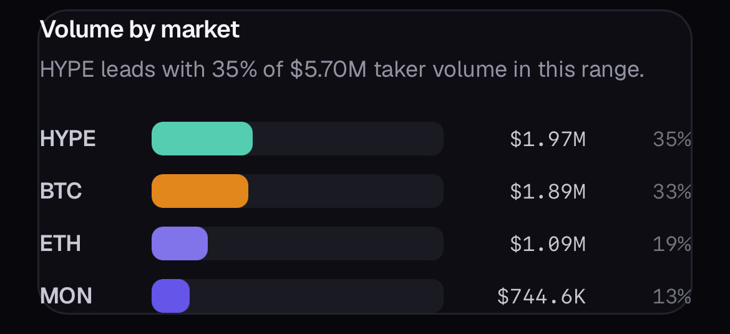Click the 33% share for BTC

[x=672, y=192]
